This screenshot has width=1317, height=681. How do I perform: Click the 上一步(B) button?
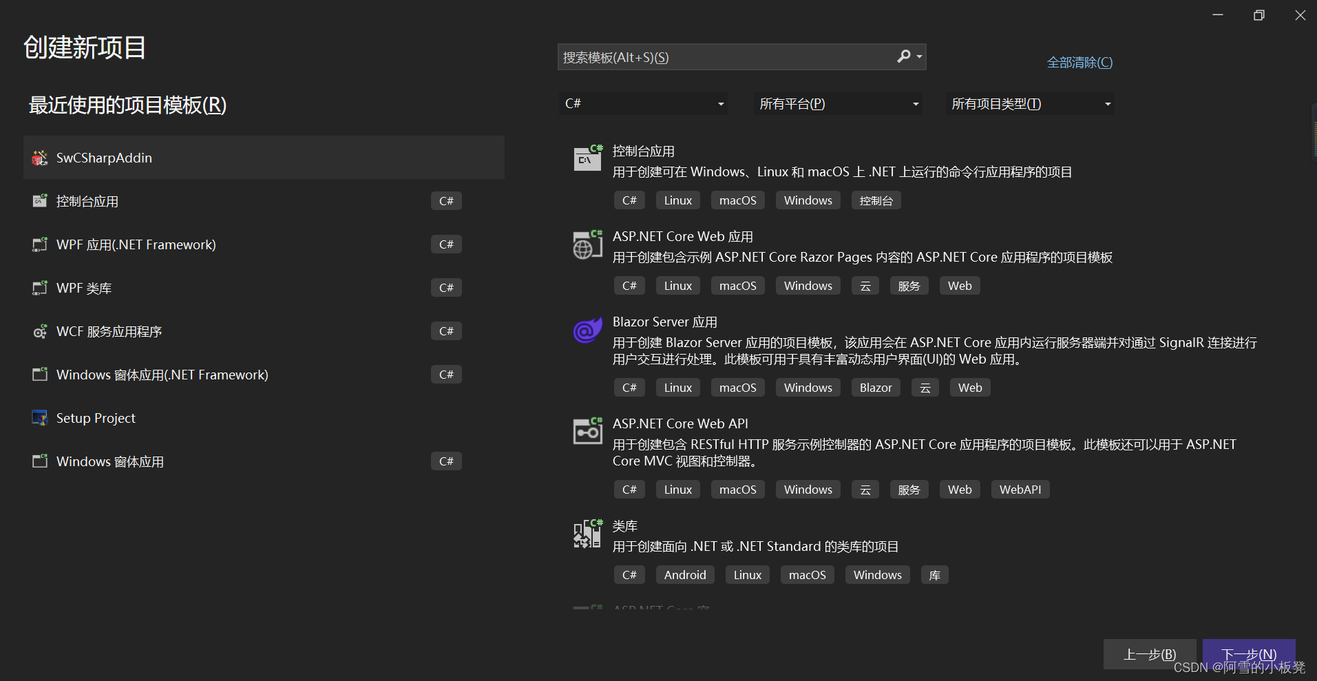click(x=1150, y=654)
